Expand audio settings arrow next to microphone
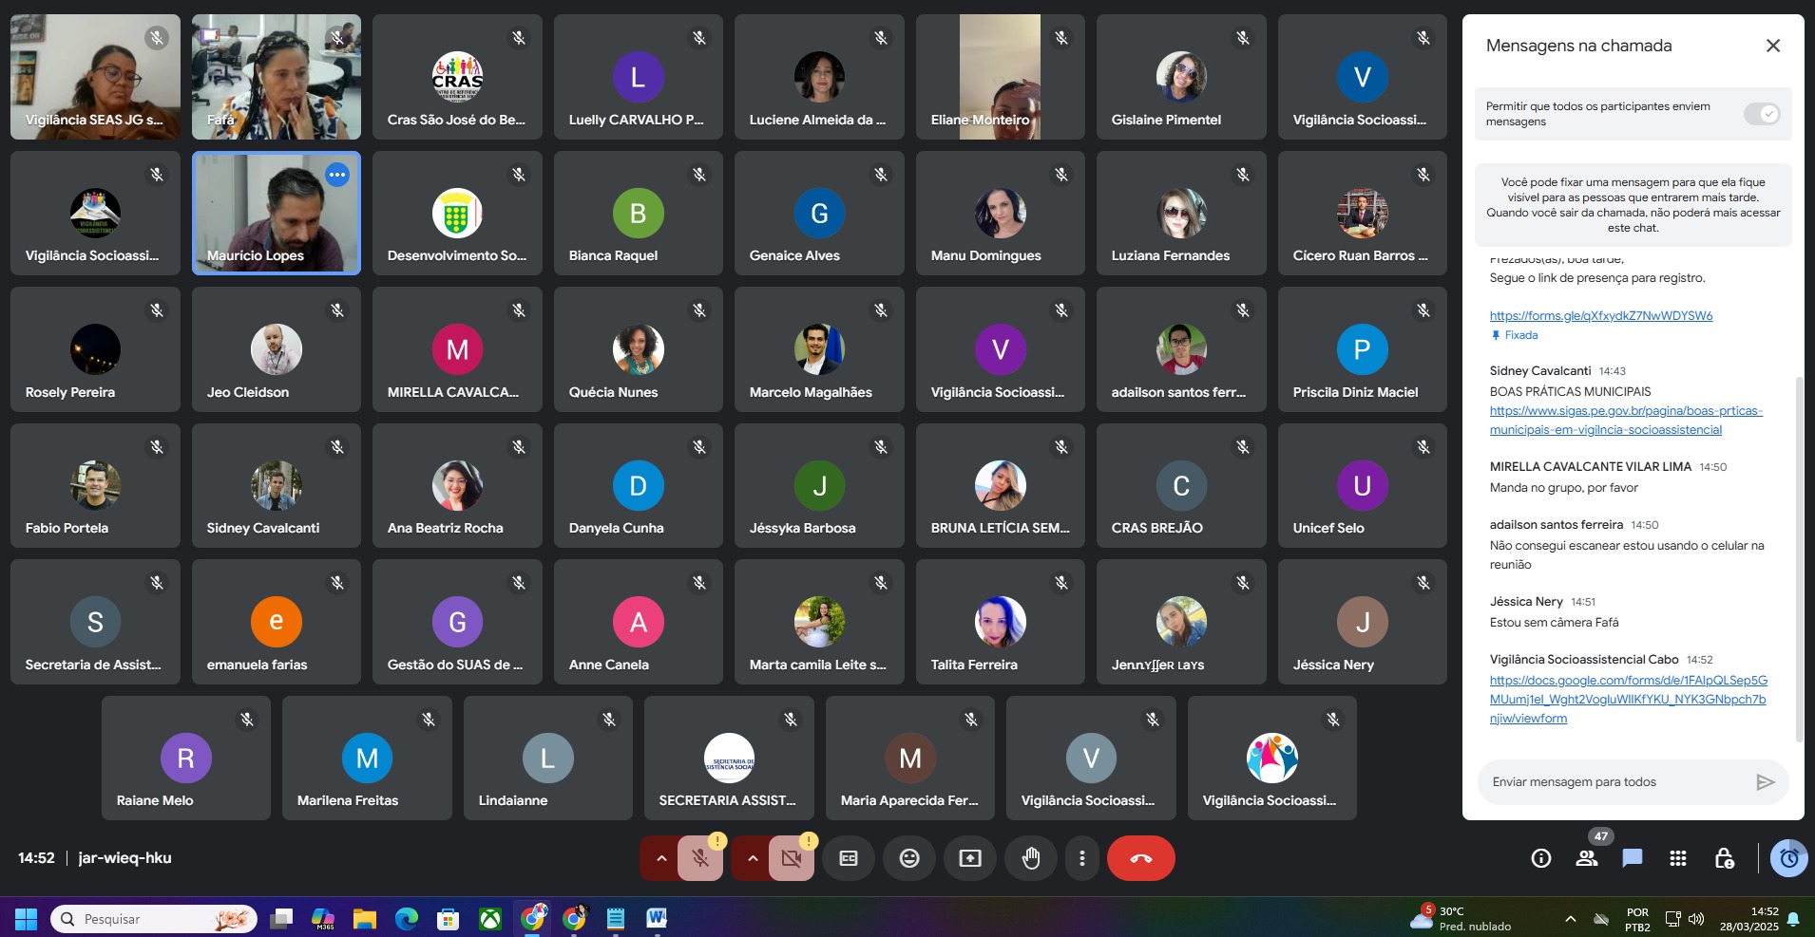The height and width of the screenshot is (937, 1815). 661,858
